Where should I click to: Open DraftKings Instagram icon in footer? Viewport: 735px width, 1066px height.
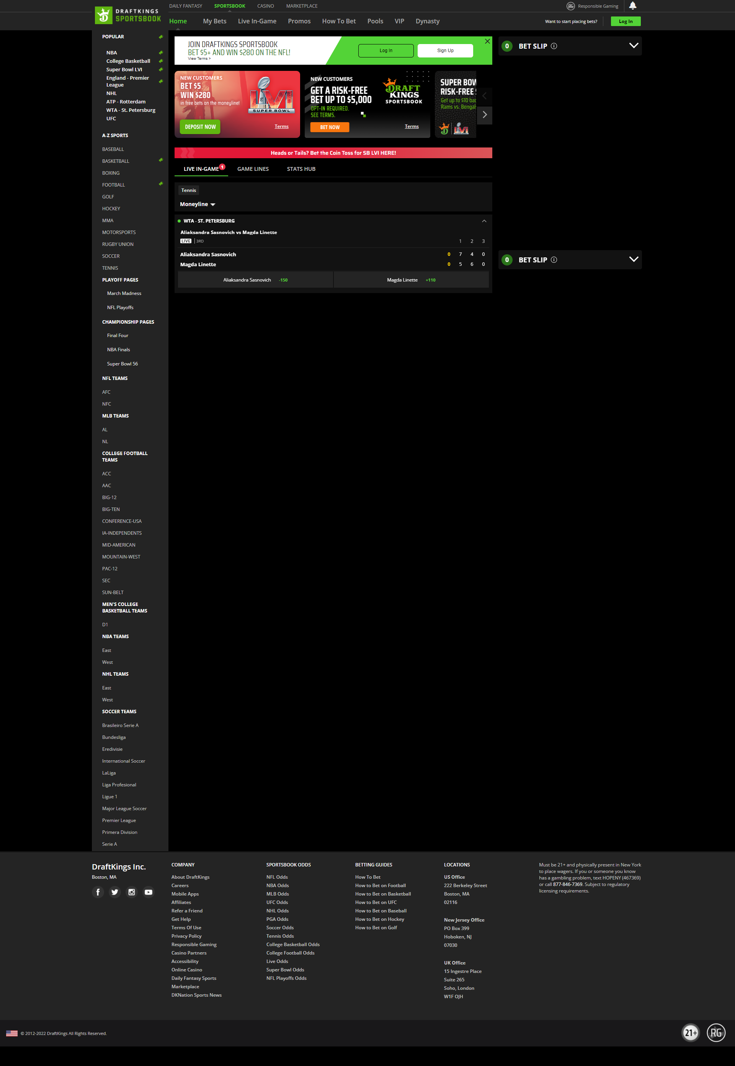click(132, 892)
